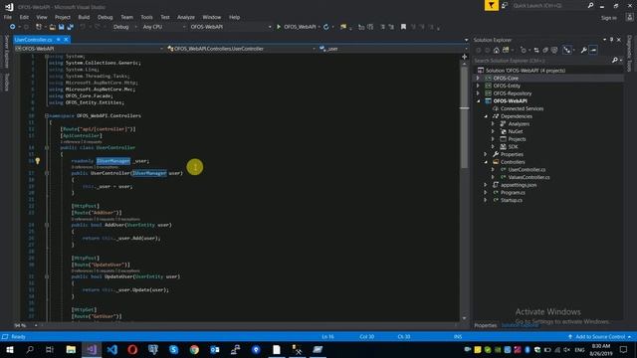The width and height of the screenshot is (637, 358).
Task: Click the Open File toolbar icon
Action: 53,27
